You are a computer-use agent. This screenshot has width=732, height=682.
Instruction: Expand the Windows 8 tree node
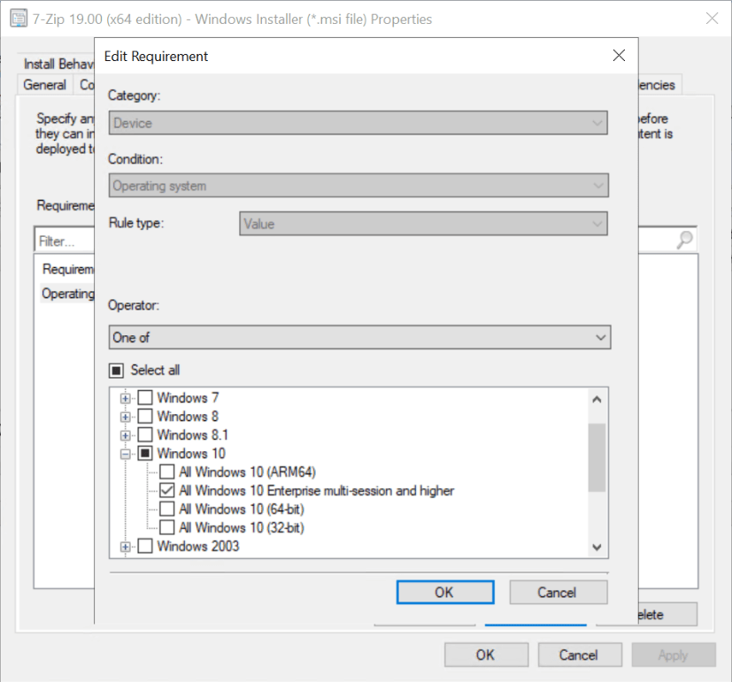(125, 417)
